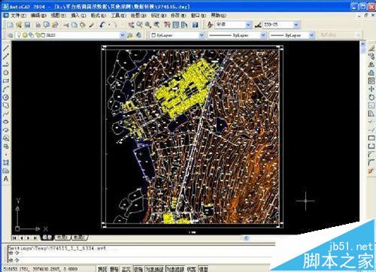Open the DesignCenter icon
Image resolution: width=376 pixels, height=272 pixels.
[x=176, y=25]
